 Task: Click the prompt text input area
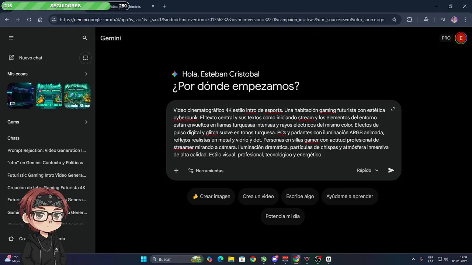point(281,132)
